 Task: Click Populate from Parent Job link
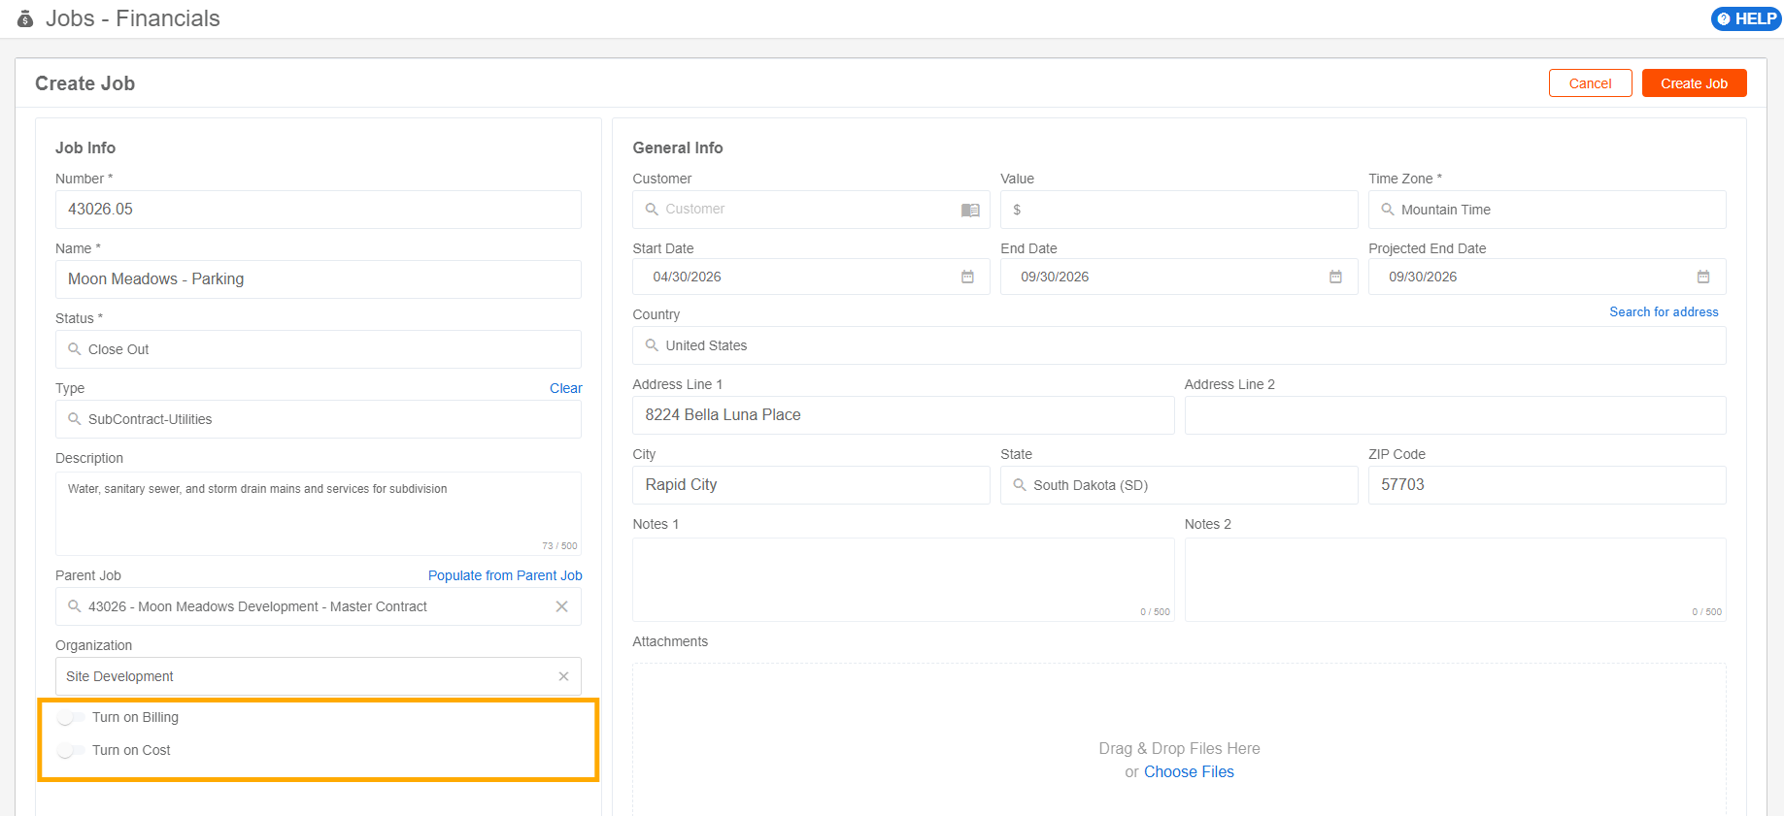tap(505, 575)
